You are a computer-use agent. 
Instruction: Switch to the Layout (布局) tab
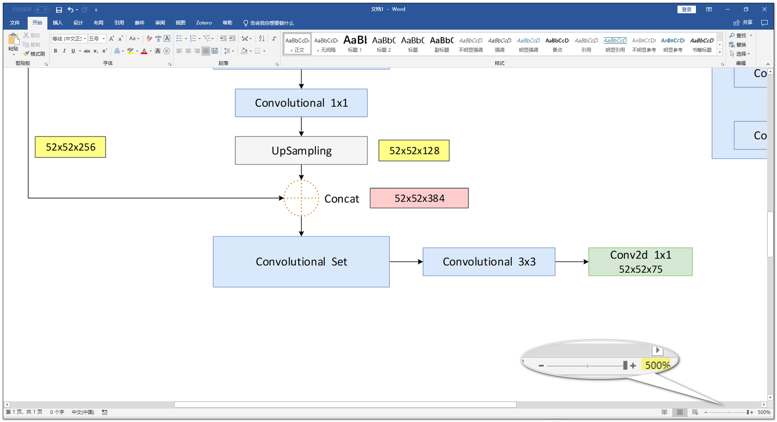tap(99, 23)
